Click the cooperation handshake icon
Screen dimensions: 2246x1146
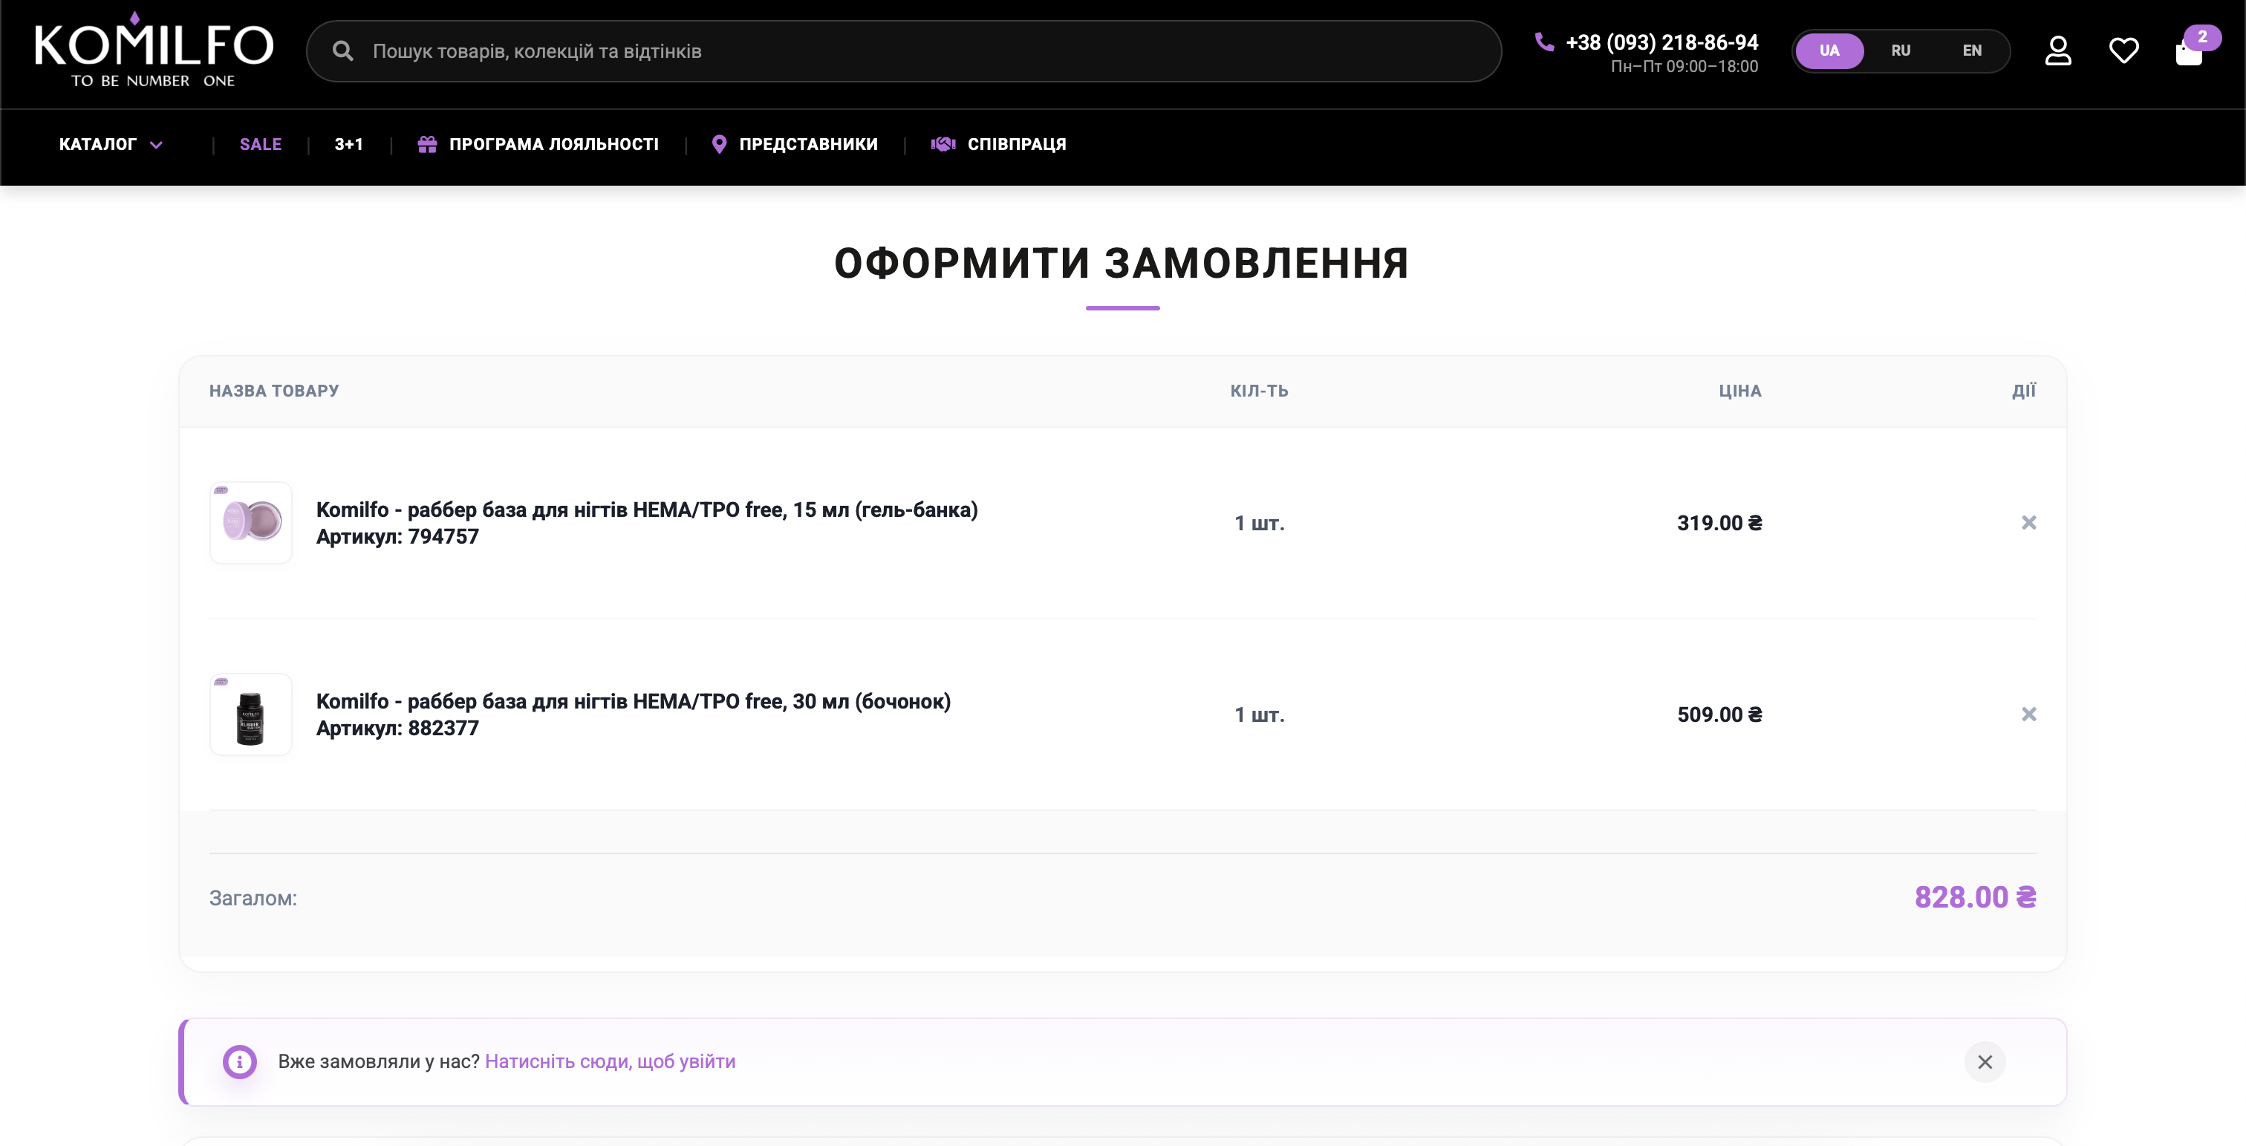coord(943,144)
